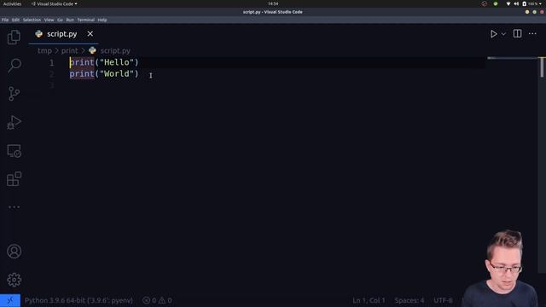Open the View menu

point(49,20)
